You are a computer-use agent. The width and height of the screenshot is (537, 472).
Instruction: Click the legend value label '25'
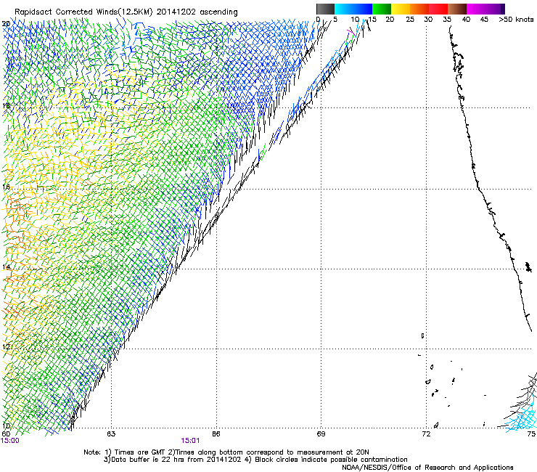[410, 19]
